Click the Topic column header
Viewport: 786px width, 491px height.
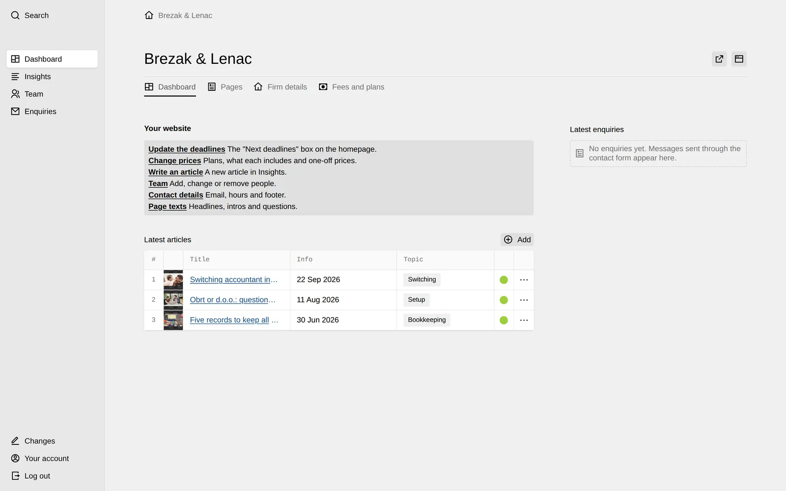[x=445, y=260]
